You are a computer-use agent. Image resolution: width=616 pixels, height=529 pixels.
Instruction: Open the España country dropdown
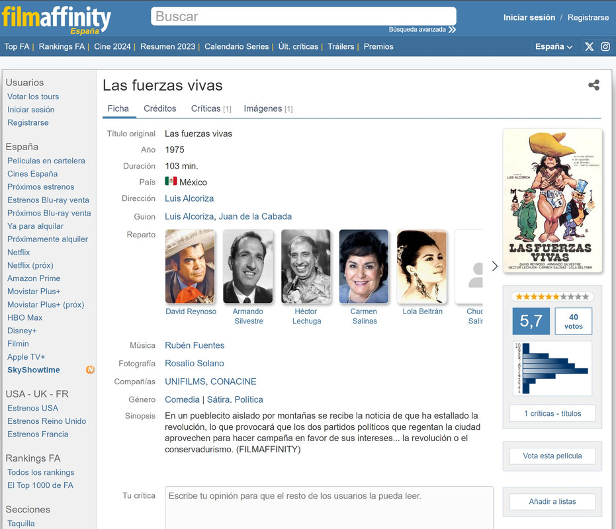(554, 47)
